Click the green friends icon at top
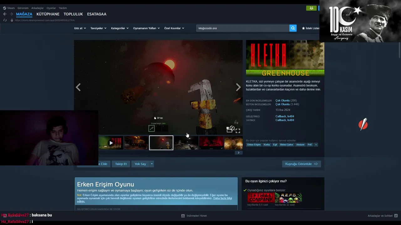The image size is (401, 225). tap(311, 8)
